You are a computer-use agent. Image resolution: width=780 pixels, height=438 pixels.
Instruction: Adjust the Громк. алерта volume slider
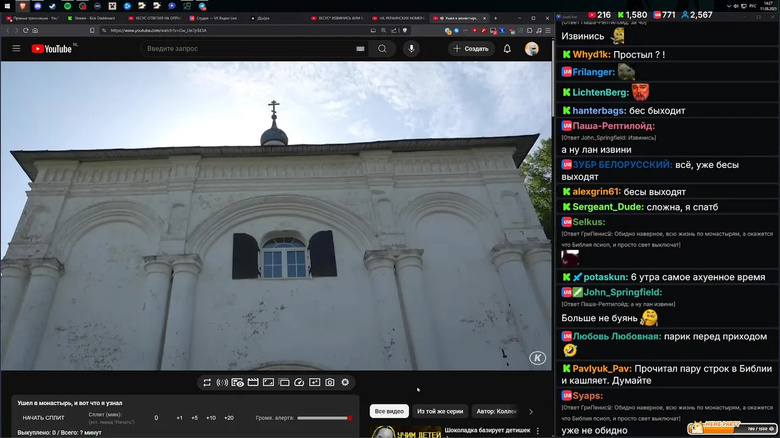[325, 418]
